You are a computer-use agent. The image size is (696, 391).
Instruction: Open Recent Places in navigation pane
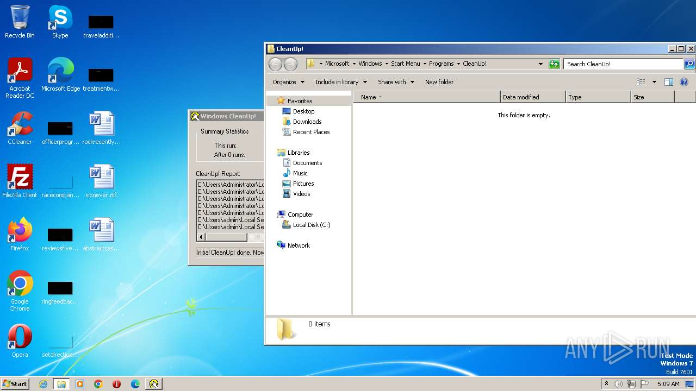click(311, 132)
